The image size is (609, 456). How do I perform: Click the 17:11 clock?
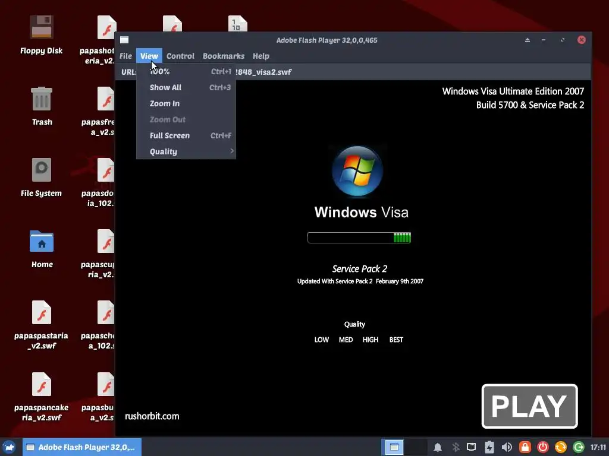598,447
